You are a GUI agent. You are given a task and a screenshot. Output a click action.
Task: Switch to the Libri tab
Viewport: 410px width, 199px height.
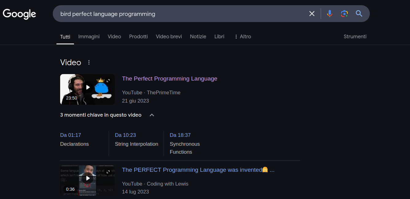click(x=219, y=36)
